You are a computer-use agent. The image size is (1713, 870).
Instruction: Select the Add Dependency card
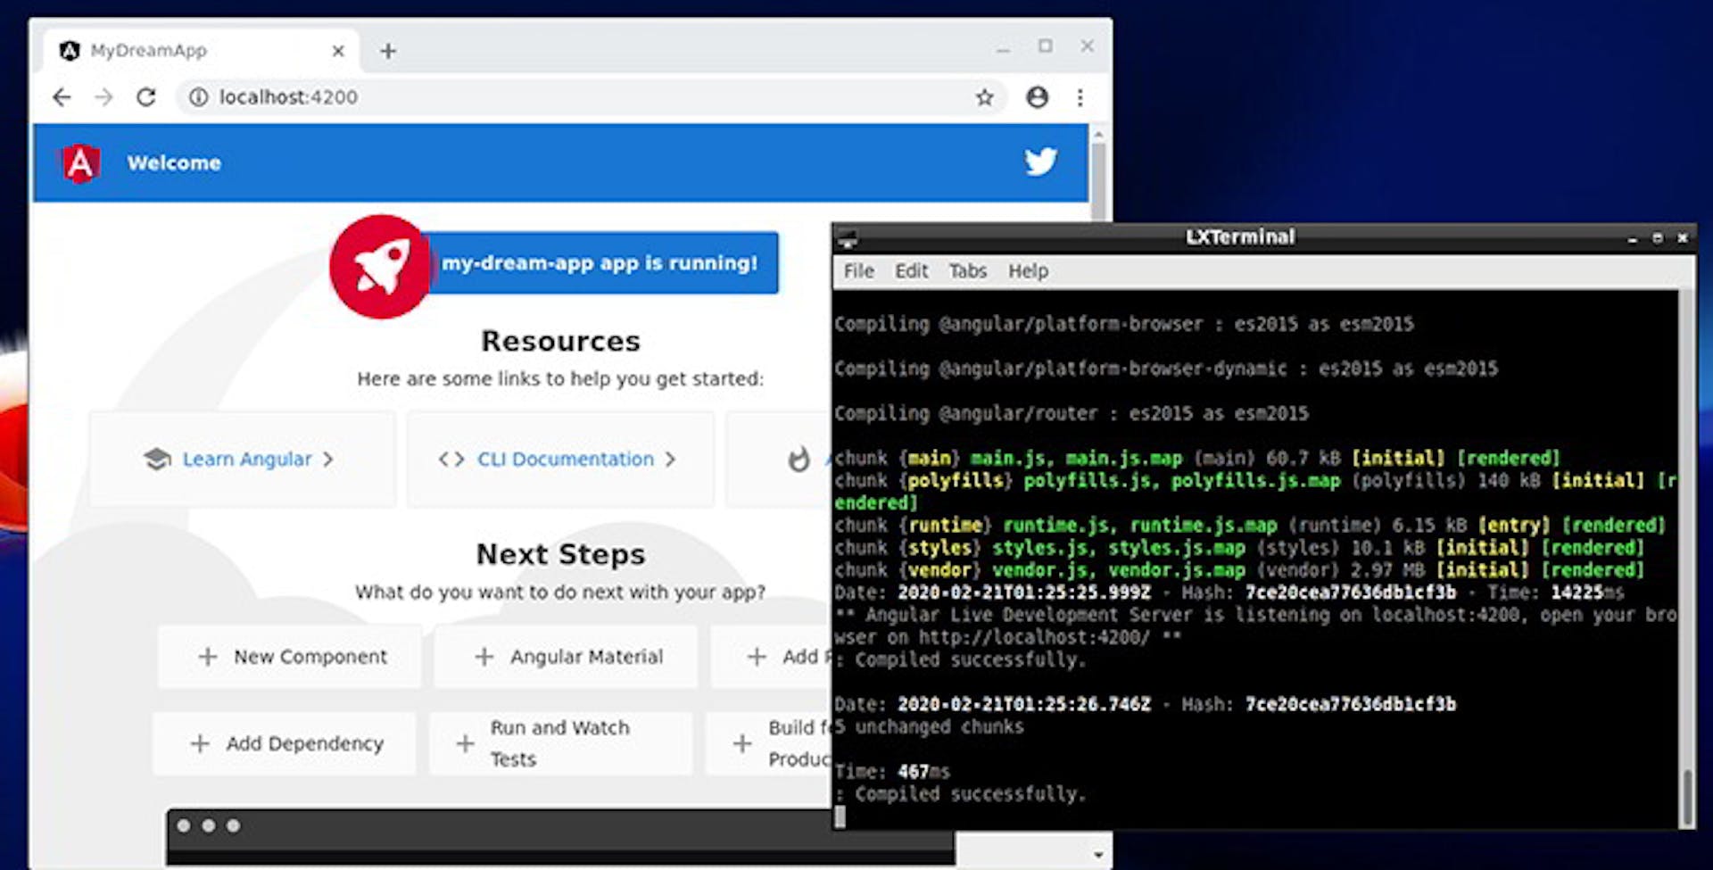(x=285, y=743)
